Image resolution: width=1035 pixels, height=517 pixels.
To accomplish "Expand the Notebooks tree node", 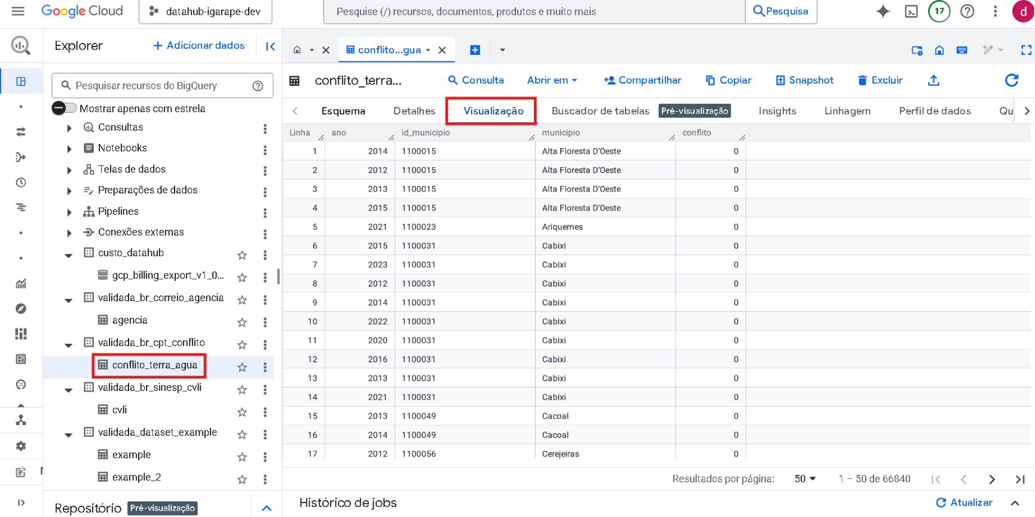I will (69, 149).
